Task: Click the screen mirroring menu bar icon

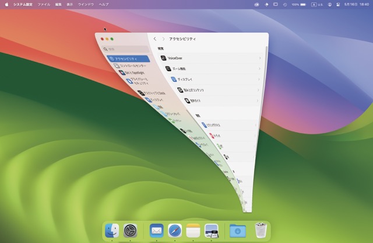Action: [276, 4]
